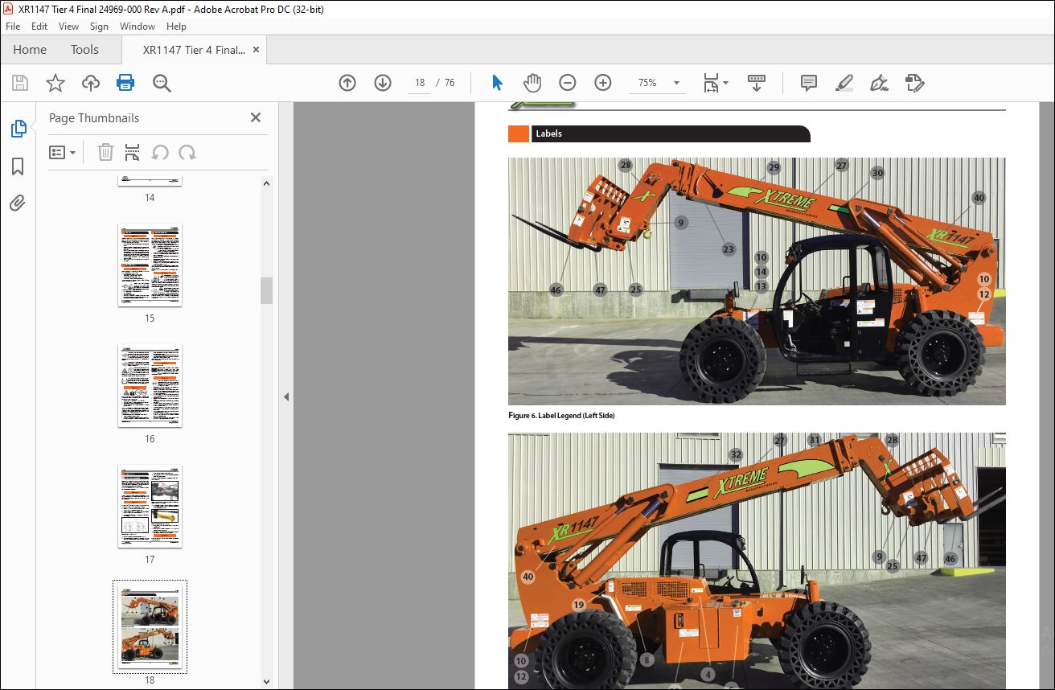Open the Sign menu
This screenshot has height=690, width=1055.
(x=99, y=27)
